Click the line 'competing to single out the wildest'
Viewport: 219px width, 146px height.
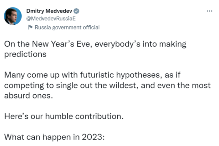(107, 85)
